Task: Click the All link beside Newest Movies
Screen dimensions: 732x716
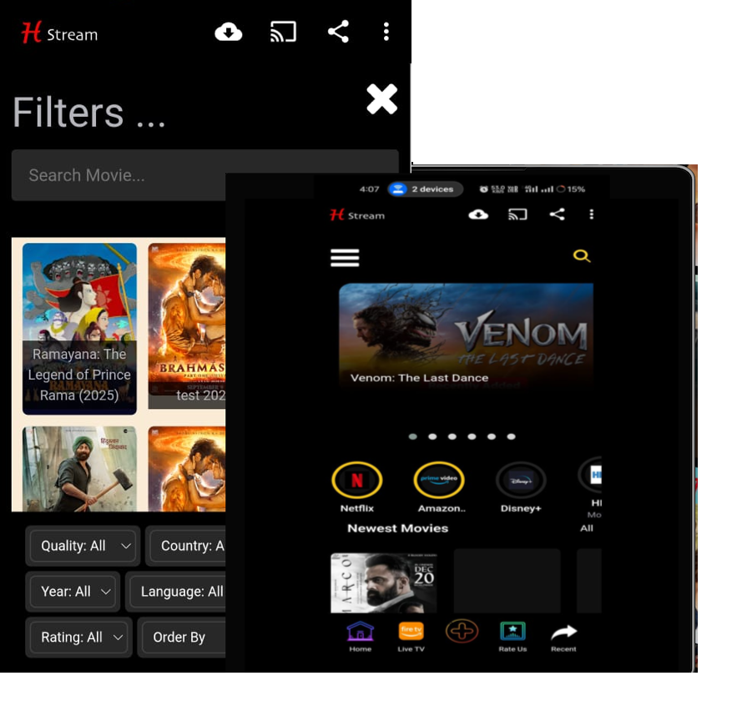Action: 587,528
